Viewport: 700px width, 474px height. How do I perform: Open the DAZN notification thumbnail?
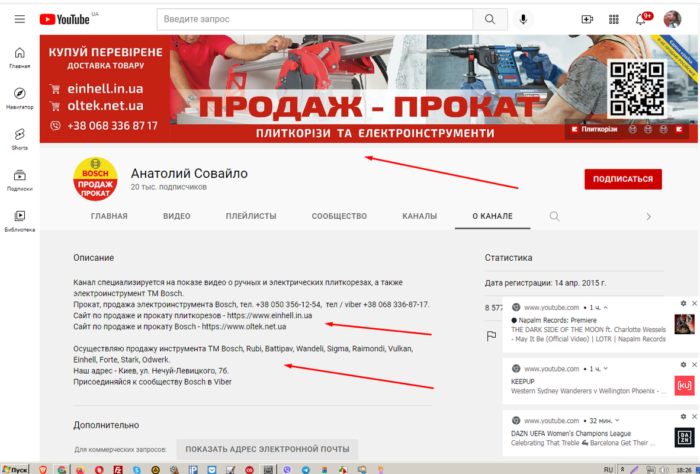tap(685, 437)
